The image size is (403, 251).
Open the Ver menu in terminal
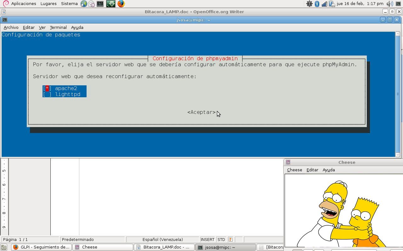tap(42, 28)
